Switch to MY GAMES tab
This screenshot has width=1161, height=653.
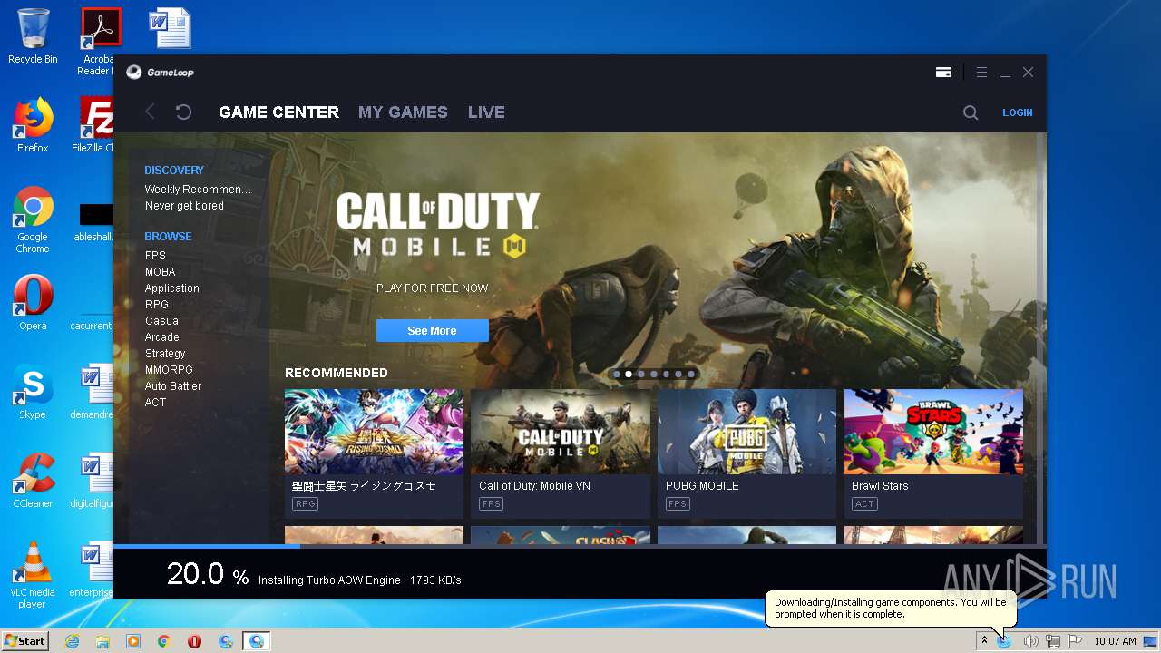[x=403, y=112]
